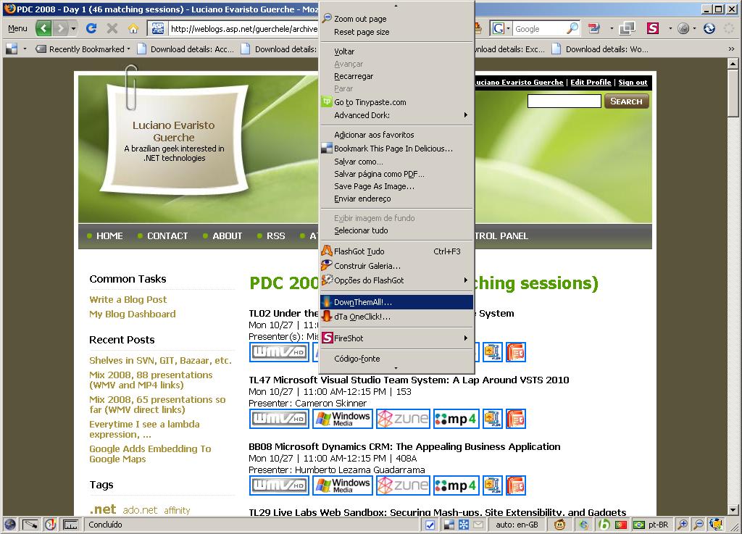Screen dimensions: 742x534
Task: Click the green Back navigation arrow
Action: [x=44, y=28]
